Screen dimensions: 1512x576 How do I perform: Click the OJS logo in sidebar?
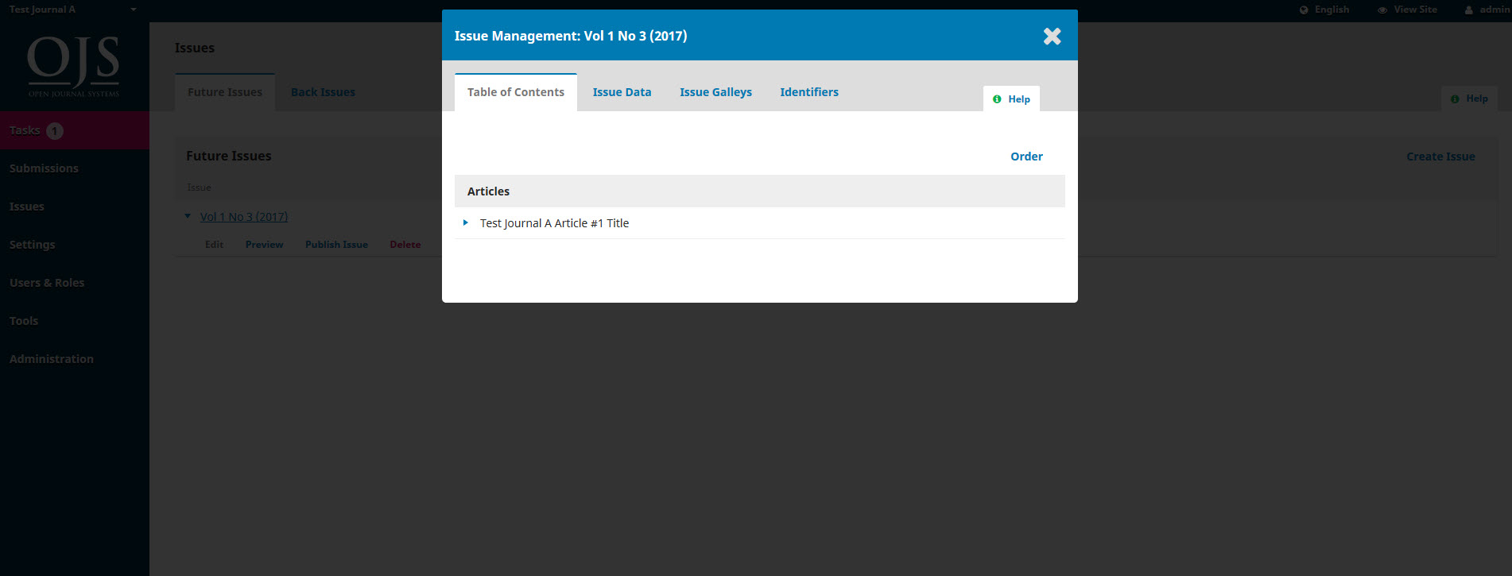click(x=74, y=64)
